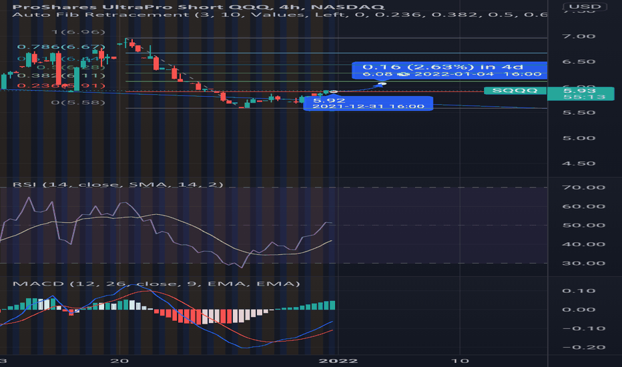Click the MACD (12, 26, close, 9, EMA, EMA) legend

tap(156, 284)
